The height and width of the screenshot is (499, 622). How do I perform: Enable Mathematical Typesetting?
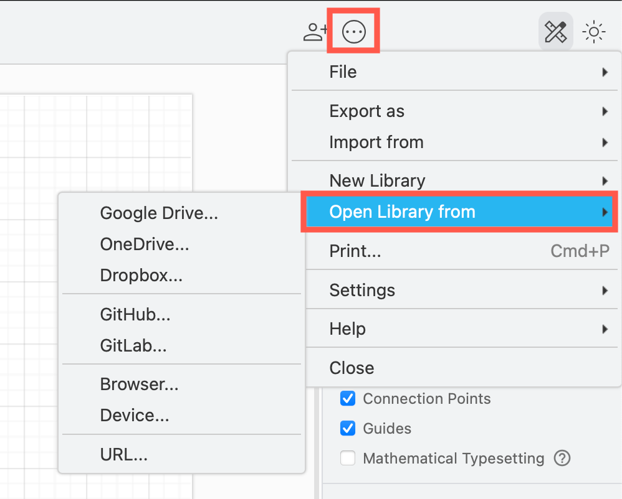pyautogui.click(x=348, y=458)
